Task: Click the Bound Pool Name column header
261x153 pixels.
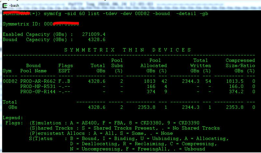Action: (x=34, y=68)
